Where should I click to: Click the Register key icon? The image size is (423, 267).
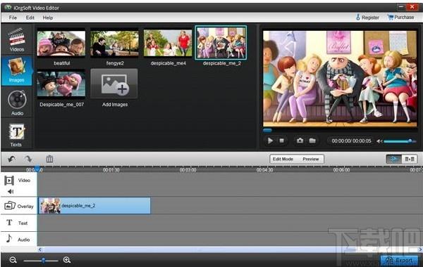(x=358, y=17)
